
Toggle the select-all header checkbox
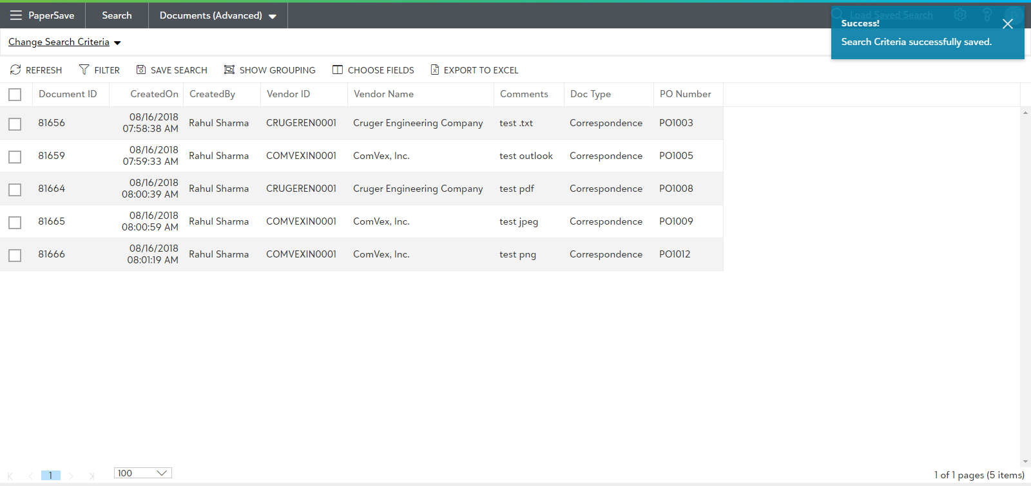click(15, 95)
